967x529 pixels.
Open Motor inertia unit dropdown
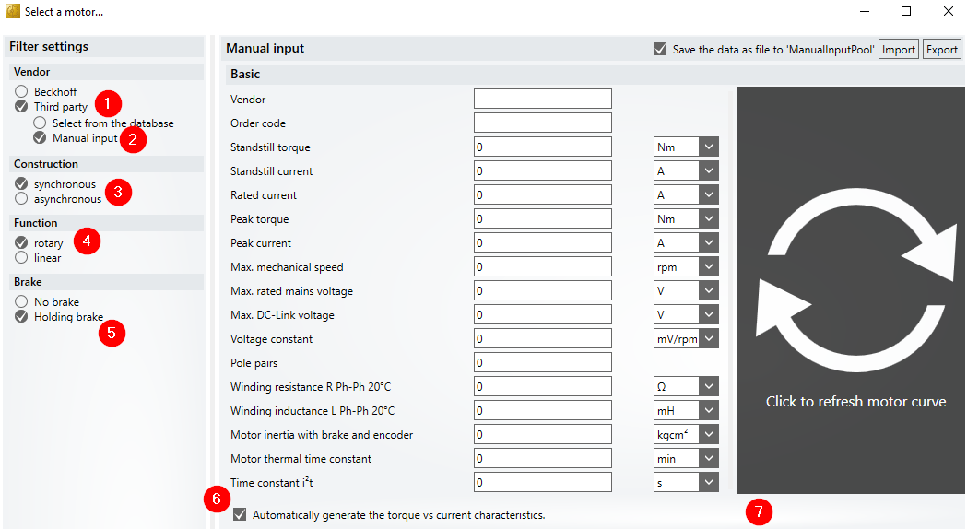(x=707, y=435)
